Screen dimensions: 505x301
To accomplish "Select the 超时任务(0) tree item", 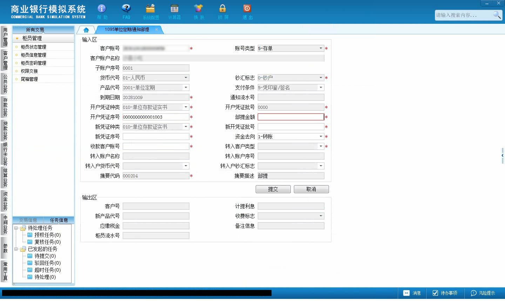I will pos(44,270).
